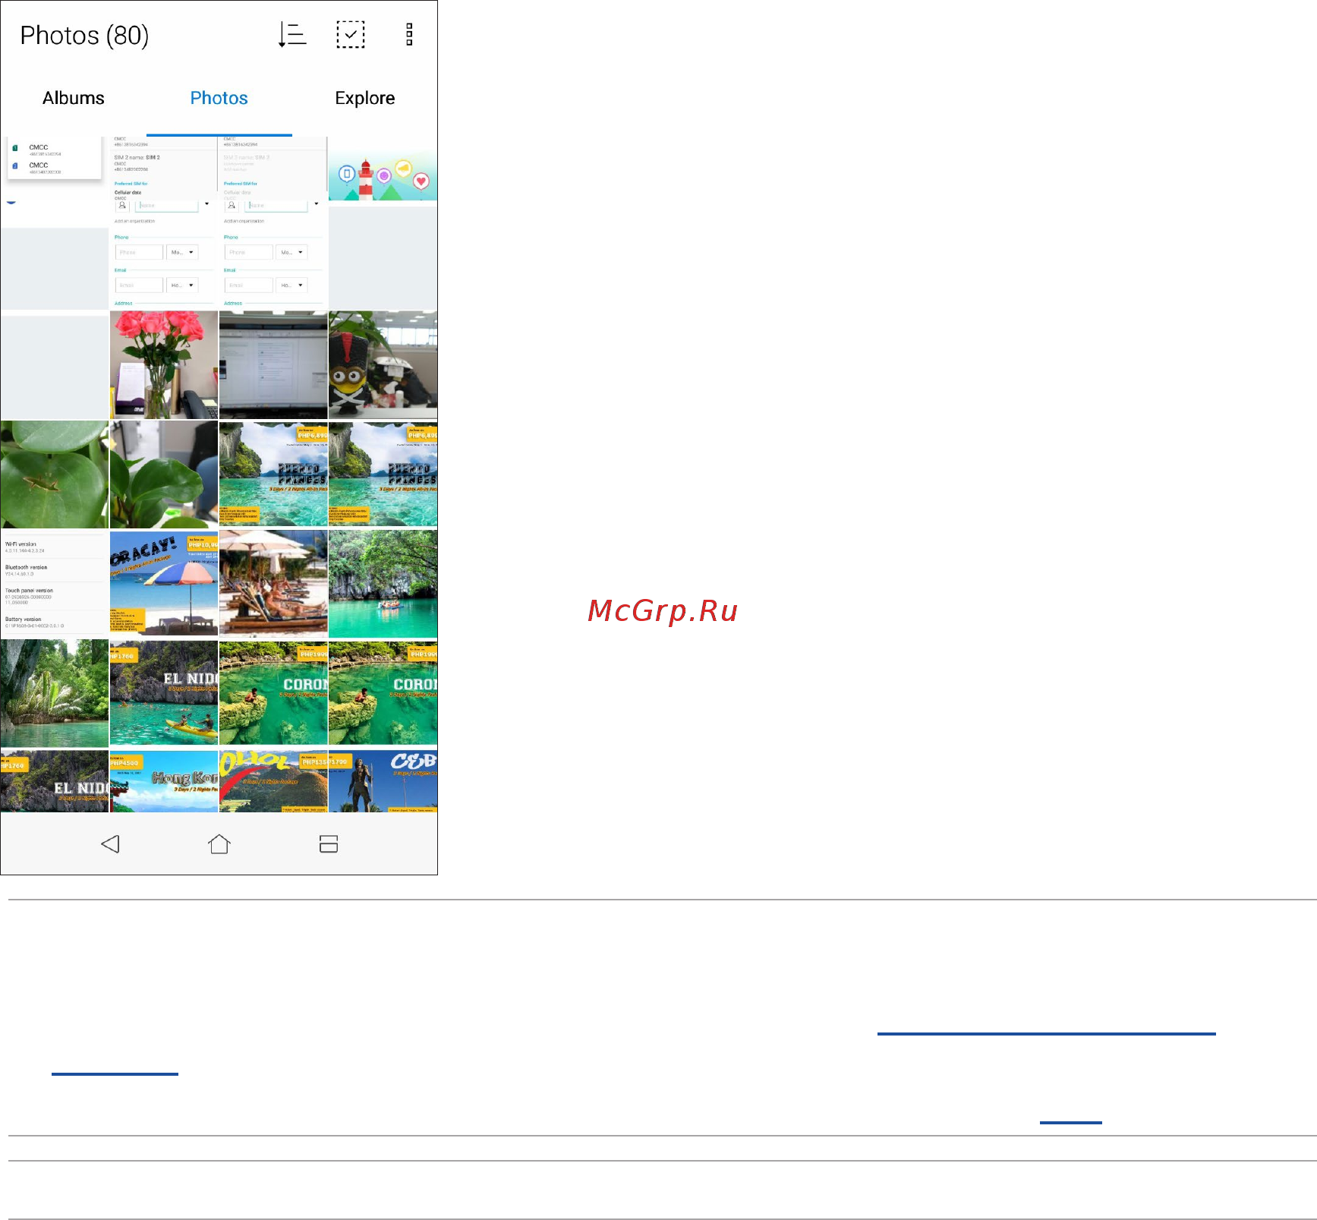This screenshot has width=1317, height=1220.
Task: Open the Explore tab
Action: [x=365, y=98]
